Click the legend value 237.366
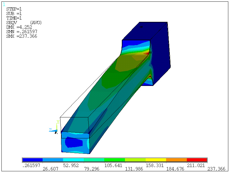 [x=216, y=169]
